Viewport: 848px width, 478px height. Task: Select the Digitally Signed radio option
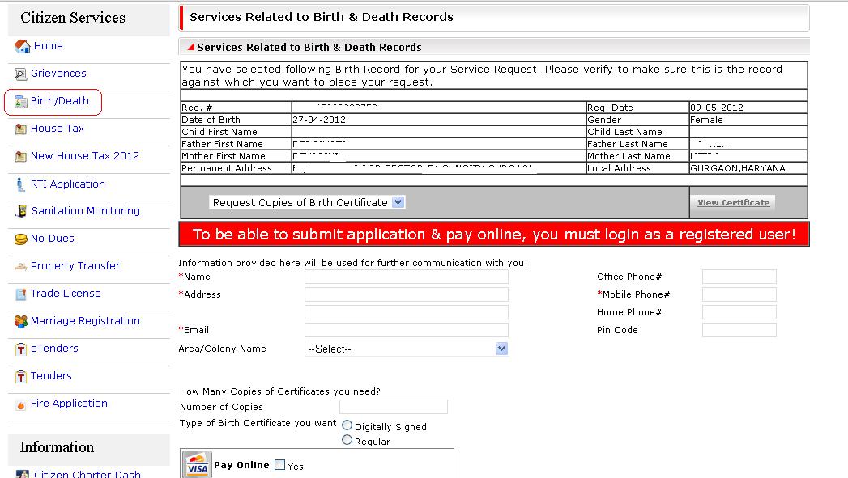pyautogui.click(x=347, y=426)
